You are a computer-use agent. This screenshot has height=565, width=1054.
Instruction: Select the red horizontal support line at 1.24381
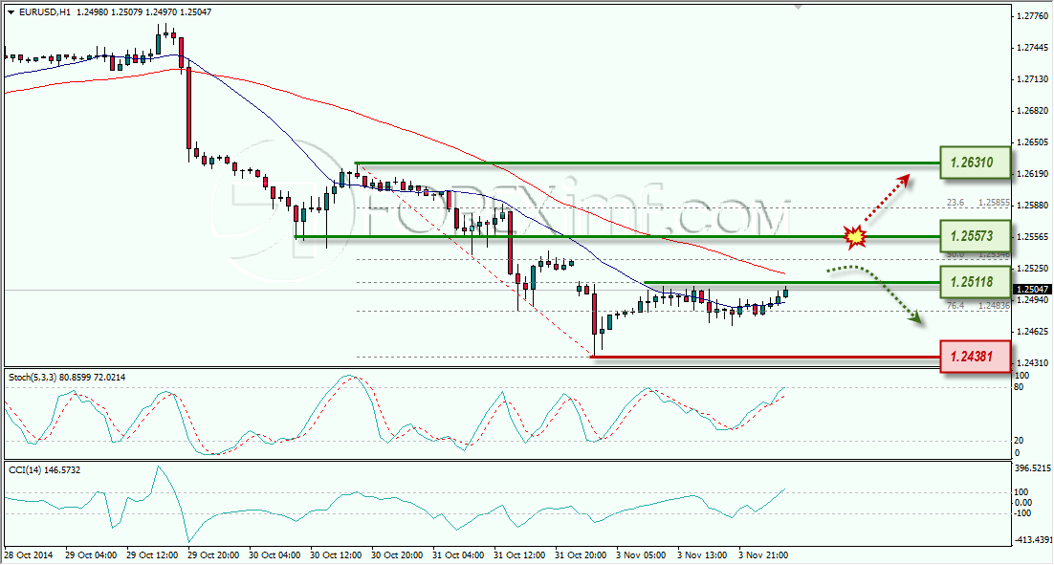(x=765, y=357)
